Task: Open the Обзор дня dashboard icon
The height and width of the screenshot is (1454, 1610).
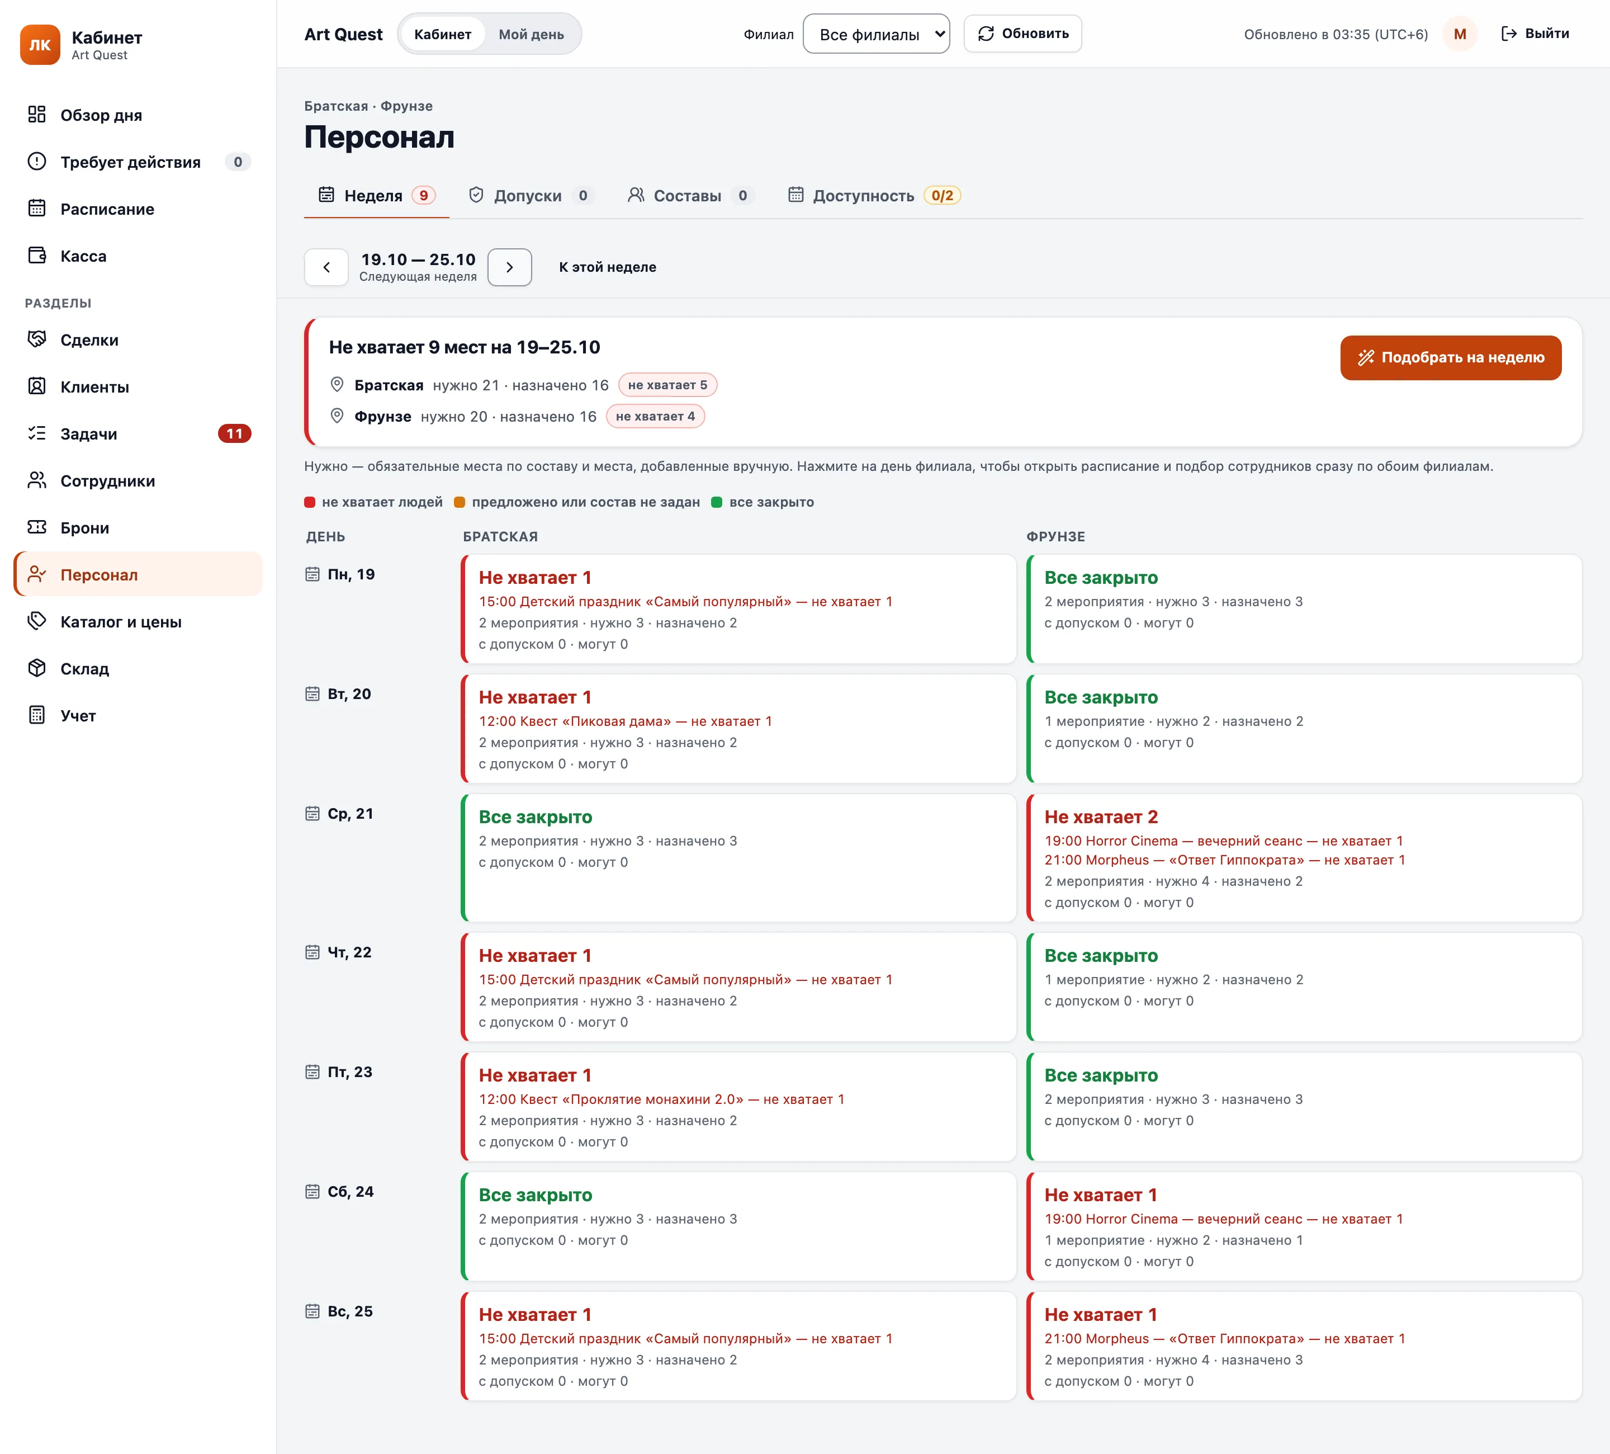Action: (x=37, y=114)
